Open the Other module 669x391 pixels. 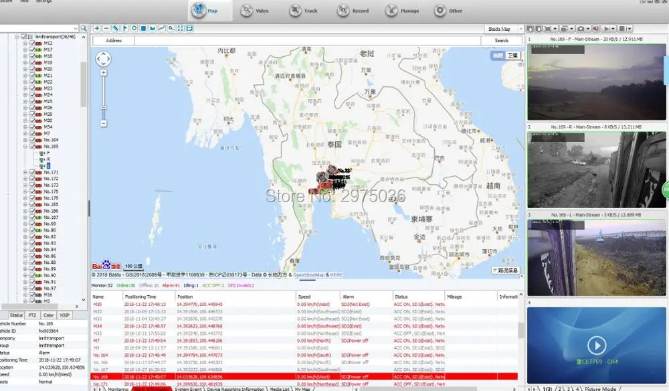coord(448,11)
